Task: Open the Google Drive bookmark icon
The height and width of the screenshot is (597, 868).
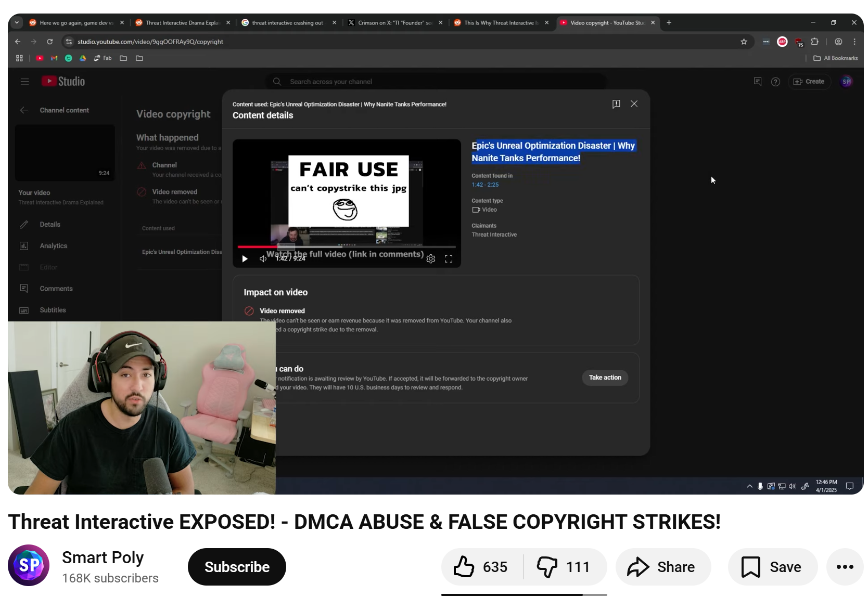Action: point(83,58)
